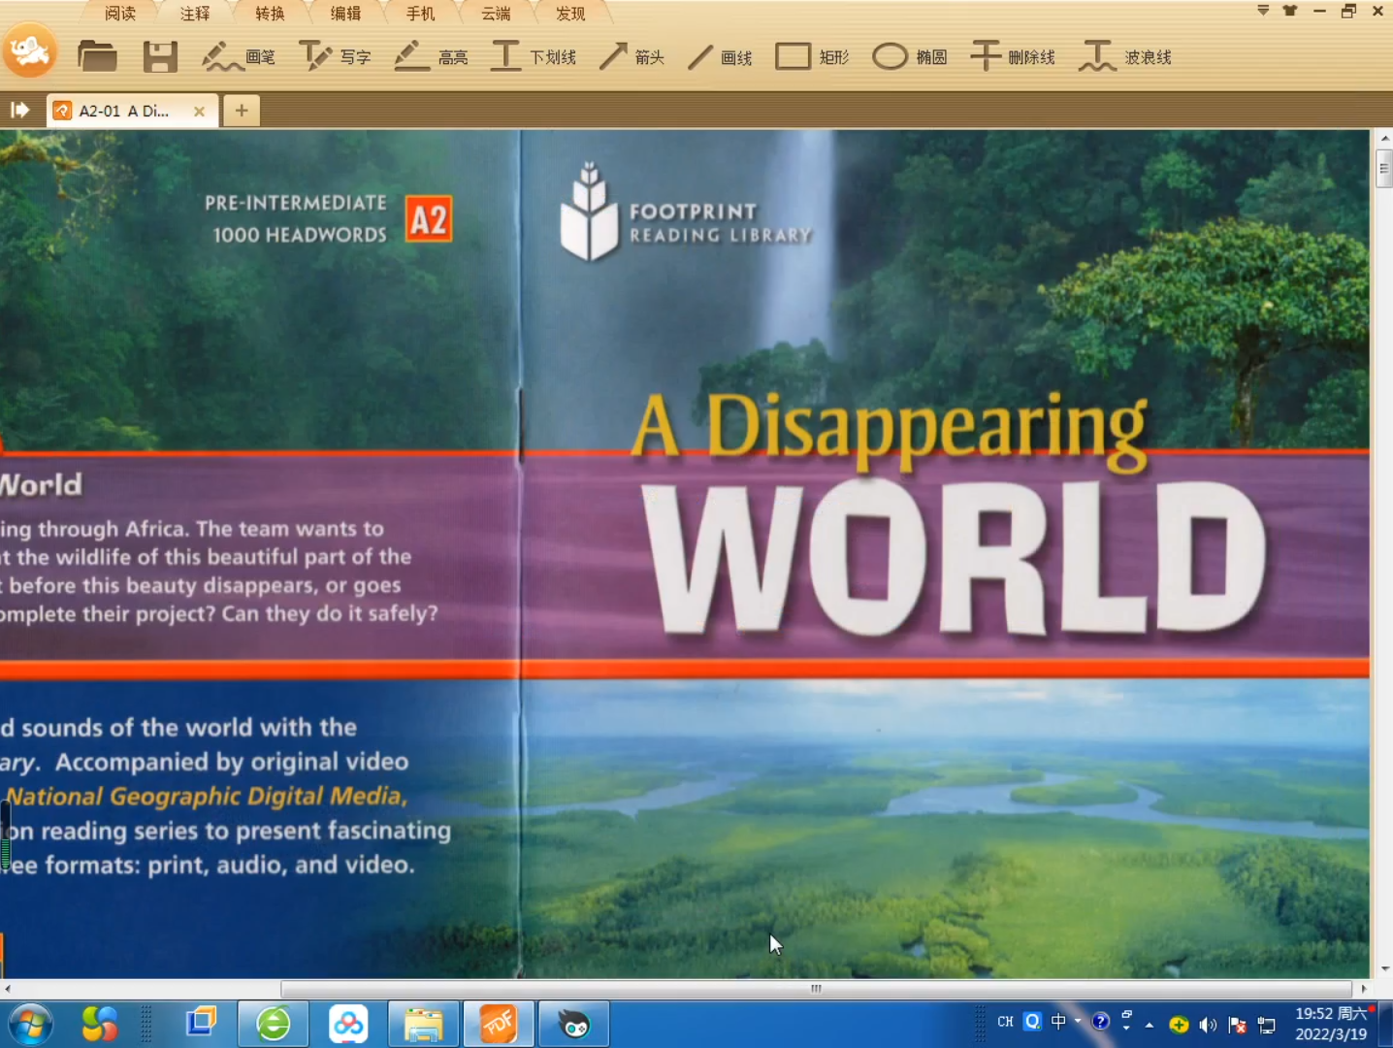Image resolution: width=1393 pixels, height=1048 pixels.
Task: Switch to the orange PDF reader taskbar button
Action: [x=498, y=1024]
